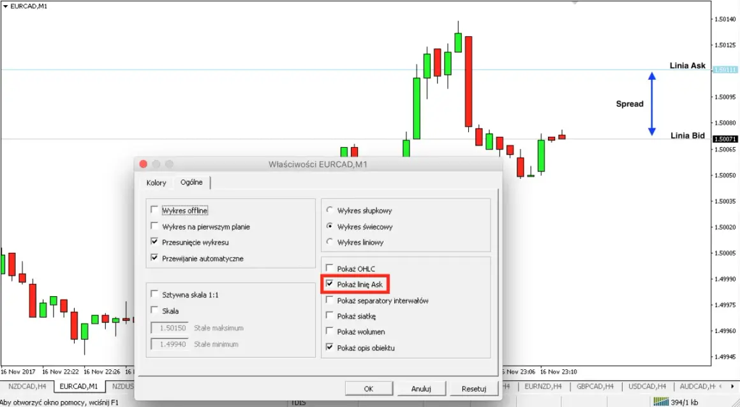Uncheck Przesunięcie wykresu option

click(154, 241)
